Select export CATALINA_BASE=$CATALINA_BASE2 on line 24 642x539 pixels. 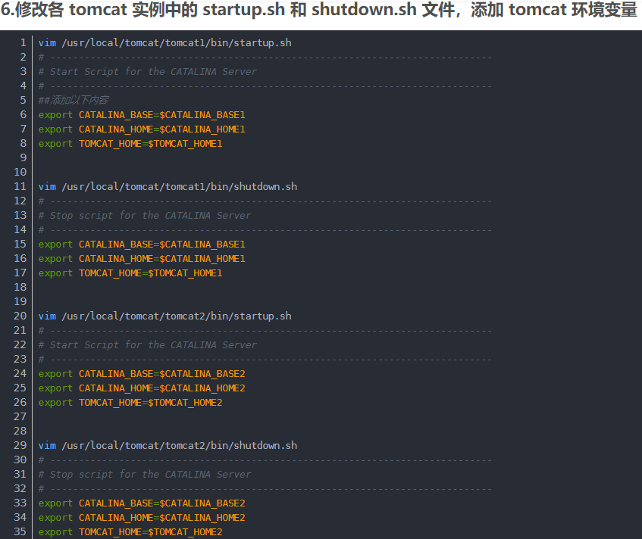click(142, 374)
